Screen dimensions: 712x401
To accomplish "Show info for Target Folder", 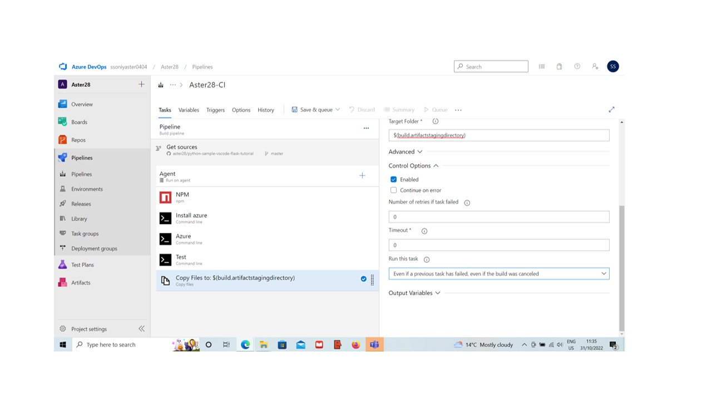I will [x=436, y=121].
